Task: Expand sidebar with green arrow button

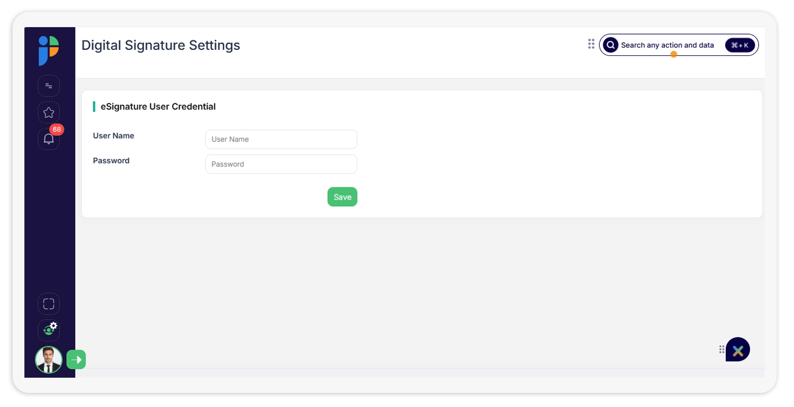Action: 76,359
